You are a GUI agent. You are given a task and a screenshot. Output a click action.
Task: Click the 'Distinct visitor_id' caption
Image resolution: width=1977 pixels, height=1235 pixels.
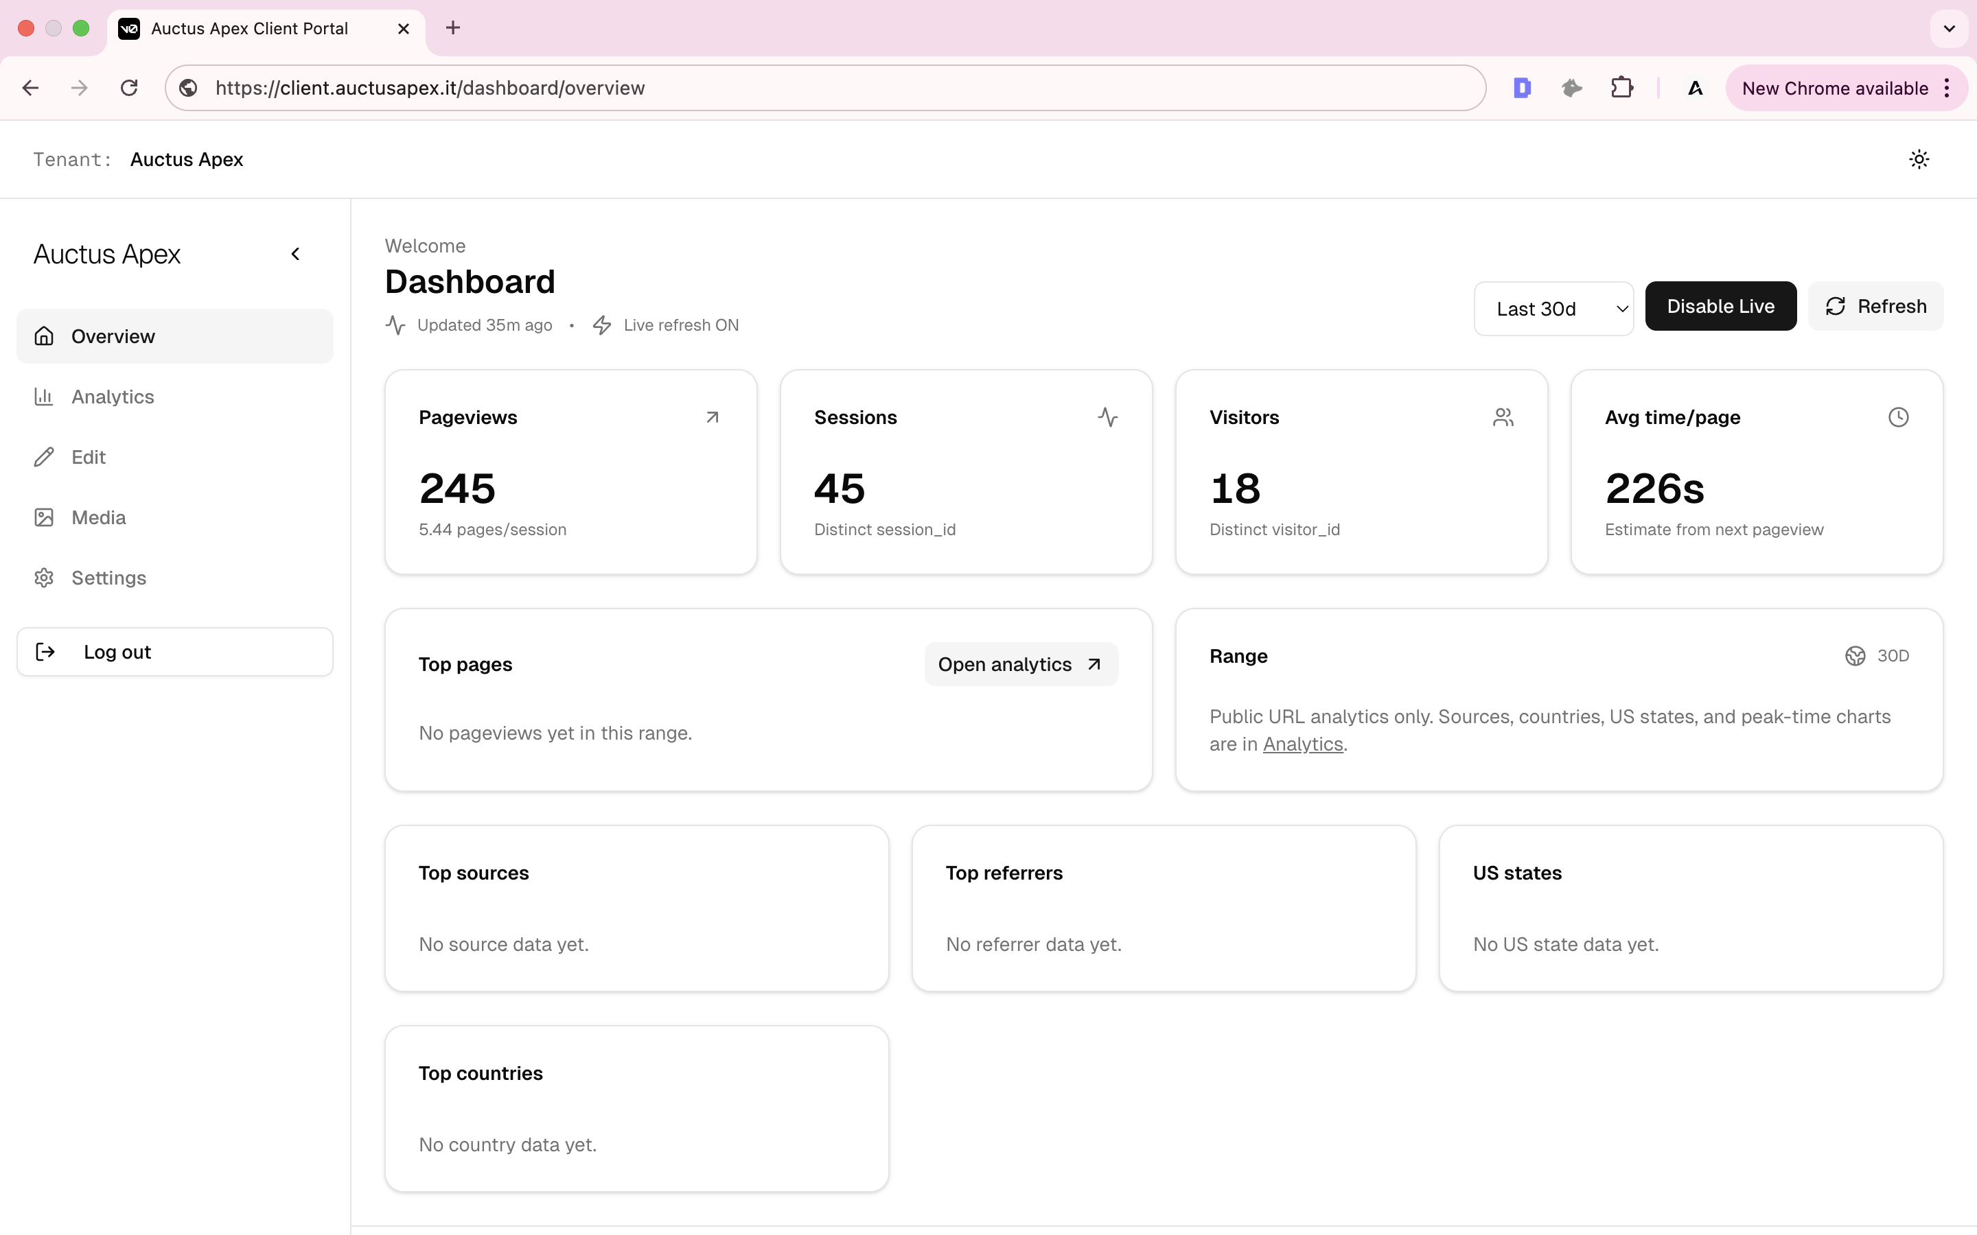coord(1275,530)
